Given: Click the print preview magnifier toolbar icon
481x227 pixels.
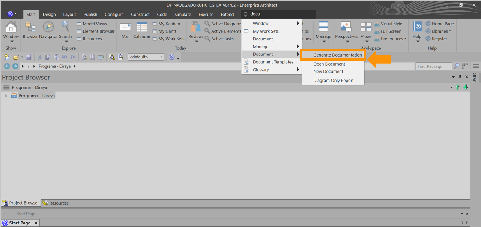Looking at the screenshot, I should 84,57.
